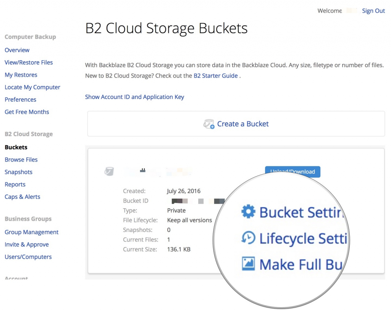
Task: Go to Snapshots in sidebar
Action: [18, 172]
